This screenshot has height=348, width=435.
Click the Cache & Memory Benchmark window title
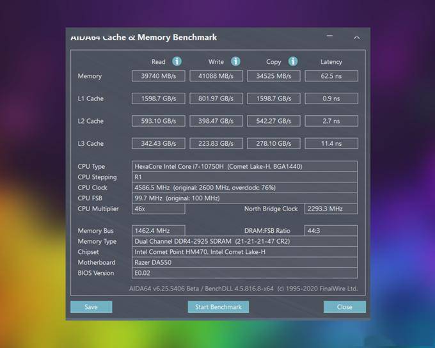pyautogui.click(x=144, y=38)
